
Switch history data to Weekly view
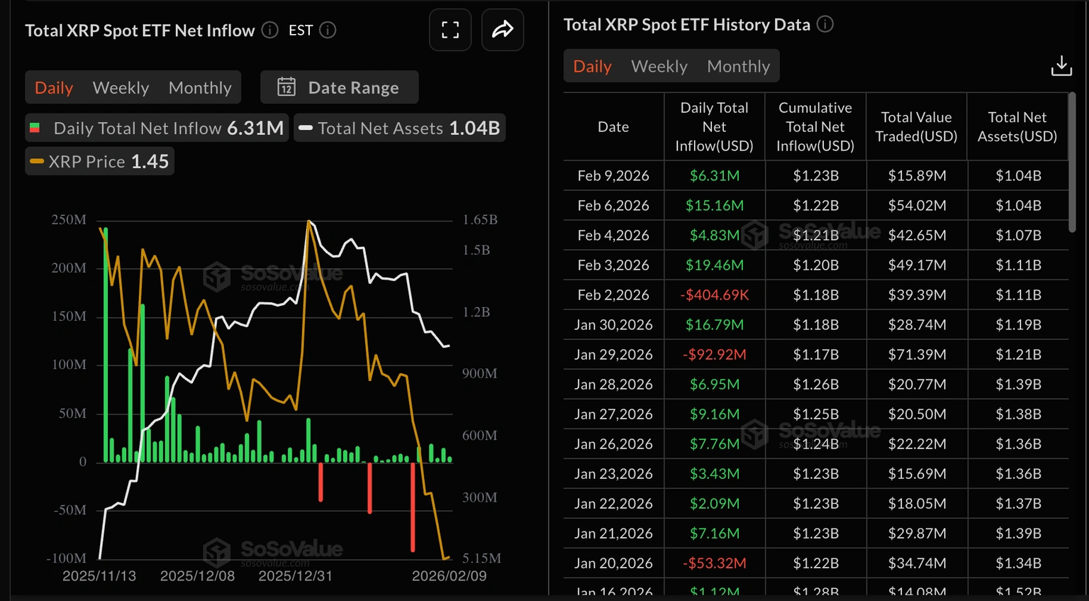pos(659,65)
